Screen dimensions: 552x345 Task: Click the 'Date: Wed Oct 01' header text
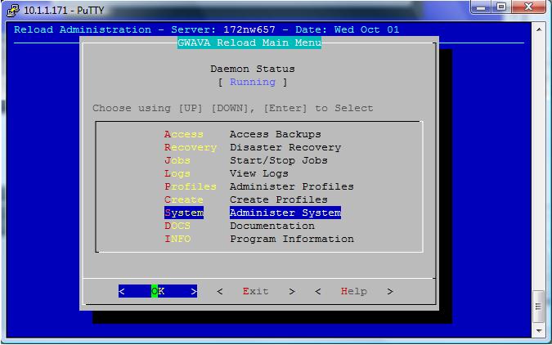[x=347, y=29]
